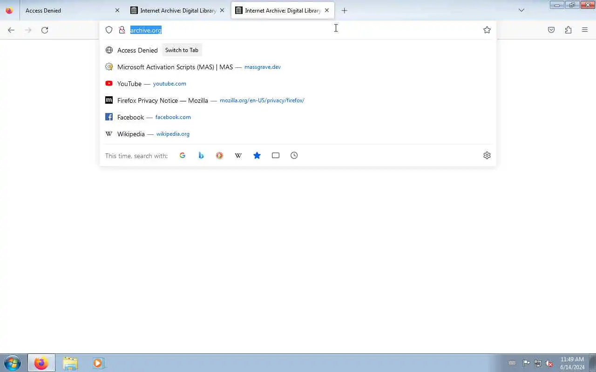Open Windows Explorer from taskbar
The width and height of the screenshot is (596, 372).
70,363
